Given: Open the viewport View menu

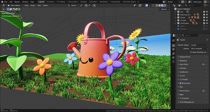Looking at the screenshot, I should tap(26, 5).
